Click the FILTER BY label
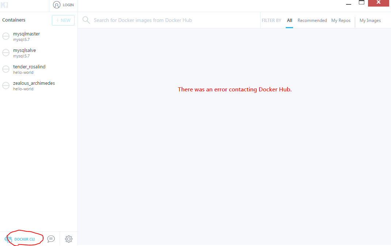Image resolution: width=391 pixels, height=246 pixels. coord(271,20)
